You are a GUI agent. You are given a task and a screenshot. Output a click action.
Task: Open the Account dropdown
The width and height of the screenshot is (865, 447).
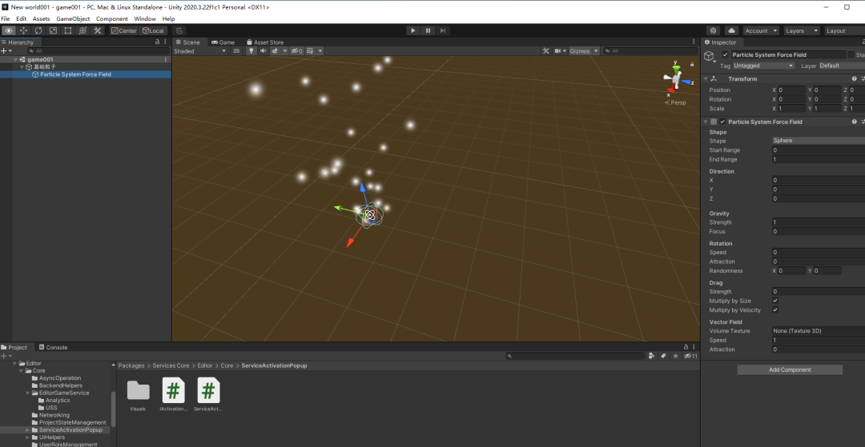tap(762, 31)
